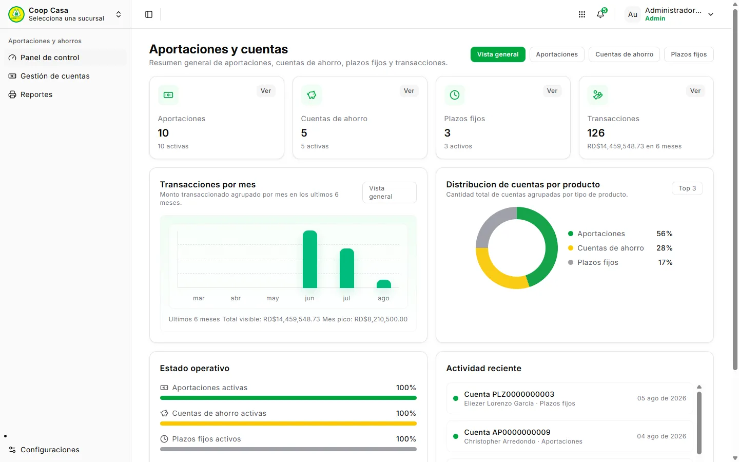
Task: Click the Au user avatar
Action: pyautogui.click(x=633, y=14)
